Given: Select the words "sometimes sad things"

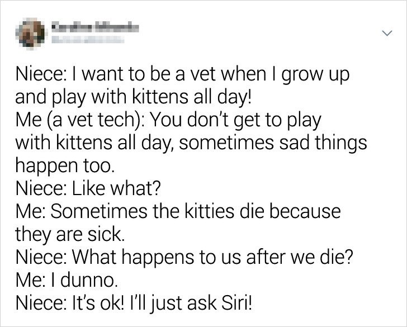Looking at the screenshot, I should [273, 143].
